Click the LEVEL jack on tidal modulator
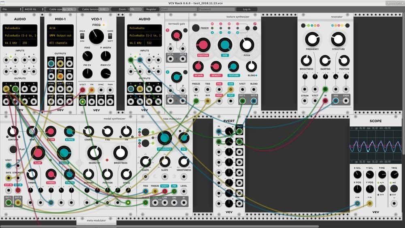Image resolution: width=405 pixels, height=228 pixels. point(183,191)
